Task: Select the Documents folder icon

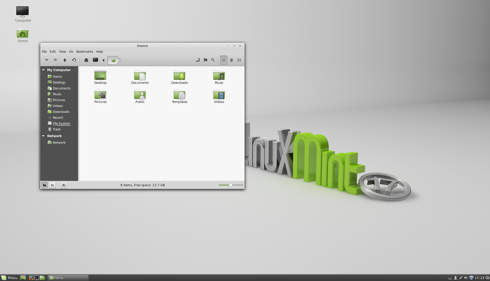Action: (x=140, y=77)
